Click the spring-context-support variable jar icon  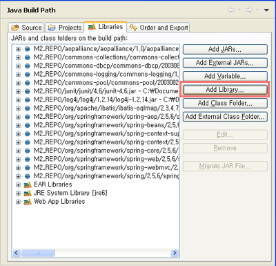tap(28, 134)
